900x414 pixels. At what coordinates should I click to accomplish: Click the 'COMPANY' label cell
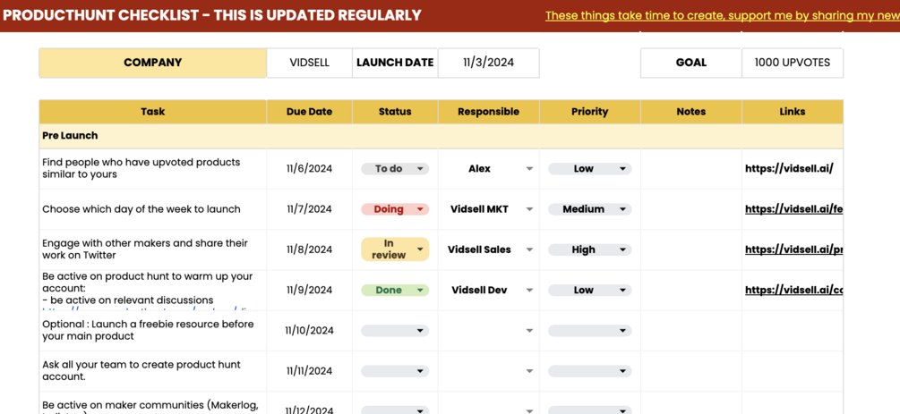pyautogui.click(x=152, y=63)
